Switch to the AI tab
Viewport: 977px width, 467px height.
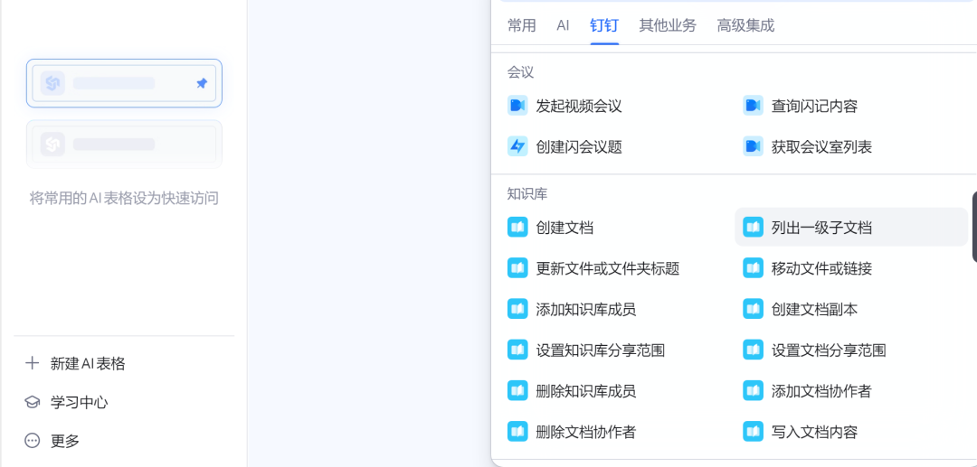(564, 25)
